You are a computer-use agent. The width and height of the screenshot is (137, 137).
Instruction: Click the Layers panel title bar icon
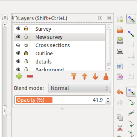(x=15, y=18)
